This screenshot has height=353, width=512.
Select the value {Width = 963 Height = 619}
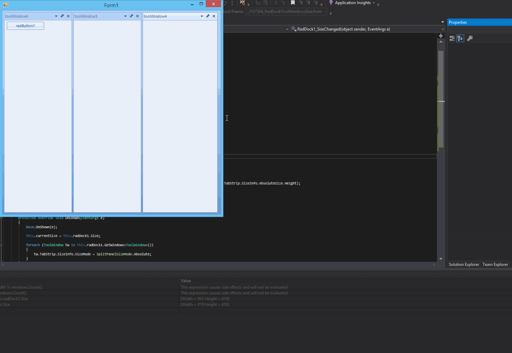tap(205, 299)
